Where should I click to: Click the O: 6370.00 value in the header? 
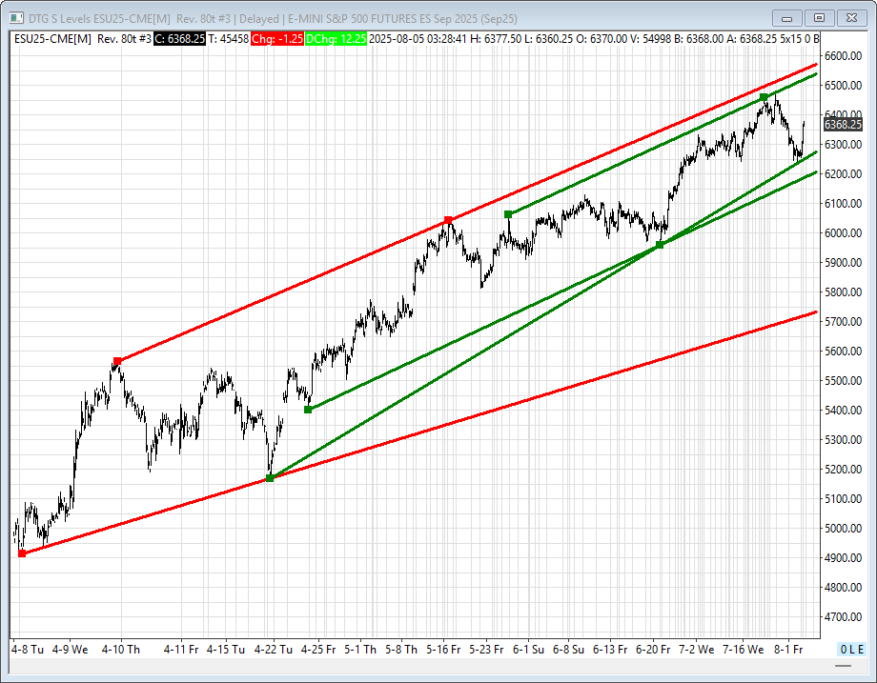pos(602,38)
